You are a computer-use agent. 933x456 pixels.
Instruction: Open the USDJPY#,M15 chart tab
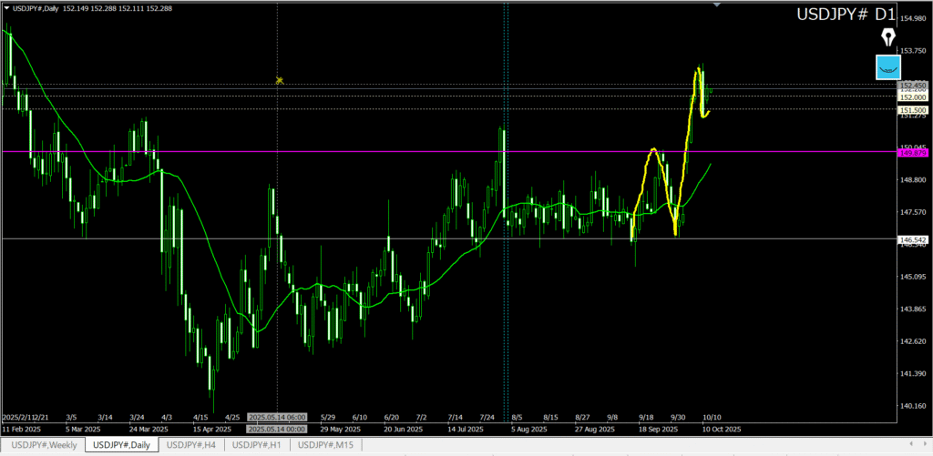328,444
